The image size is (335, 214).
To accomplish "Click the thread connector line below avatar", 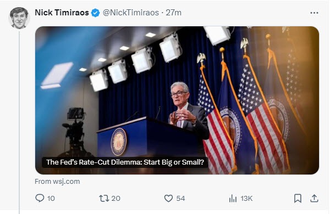I will point(19,122).
